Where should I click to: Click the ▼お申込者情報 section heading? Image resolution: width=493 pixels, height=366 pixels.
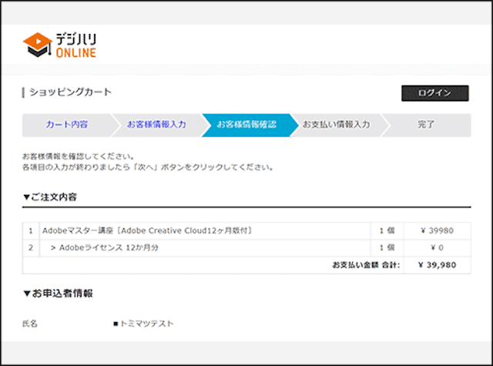[58, 294]
